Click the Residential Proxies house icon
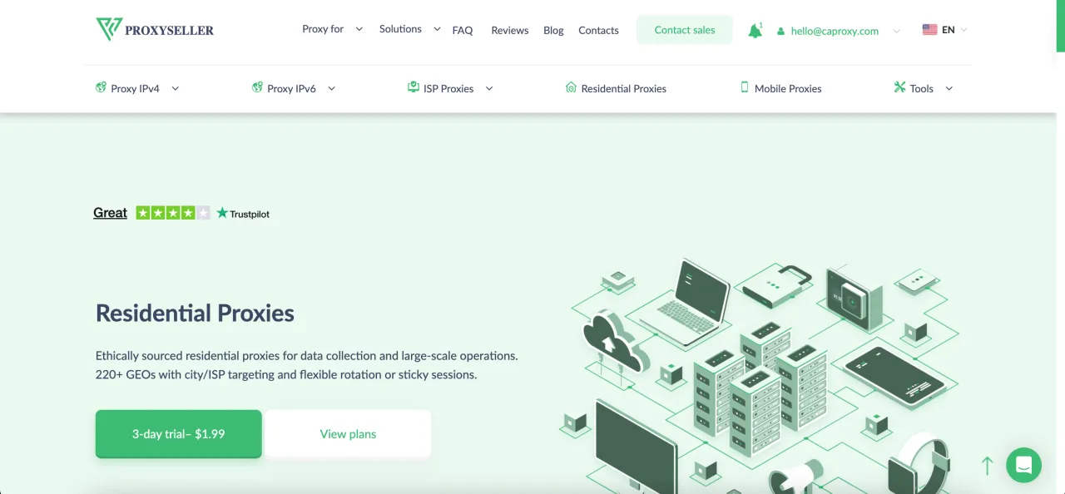 coord(571,87)
